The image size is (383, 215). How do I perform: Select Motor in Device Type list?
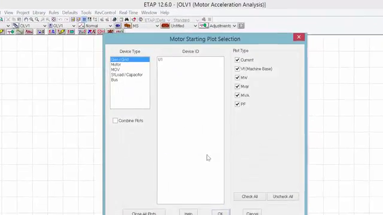click(x=130, y=64)
